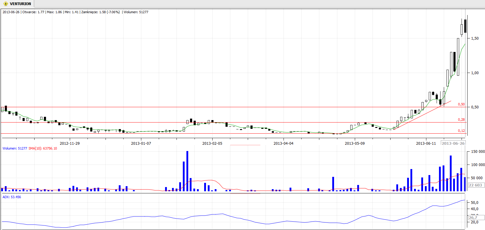
Task: Click the 2012-11-29 date axis label
Action: tap(70, 143)
